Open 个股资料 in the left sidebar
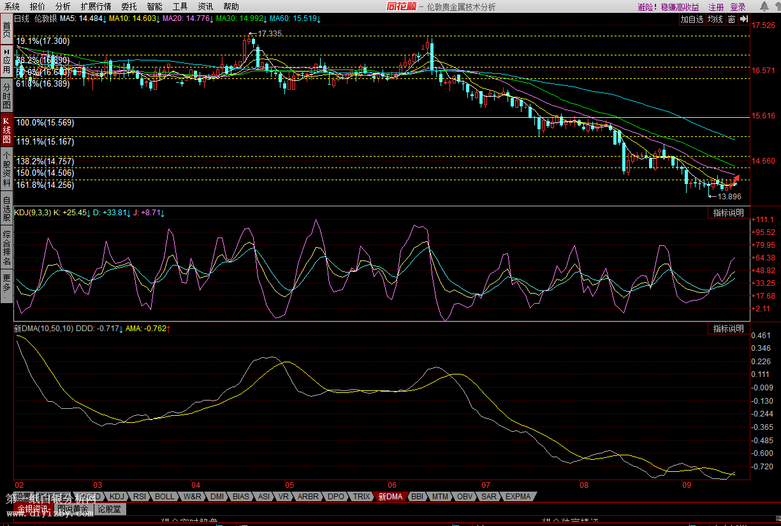 [6, 169]
